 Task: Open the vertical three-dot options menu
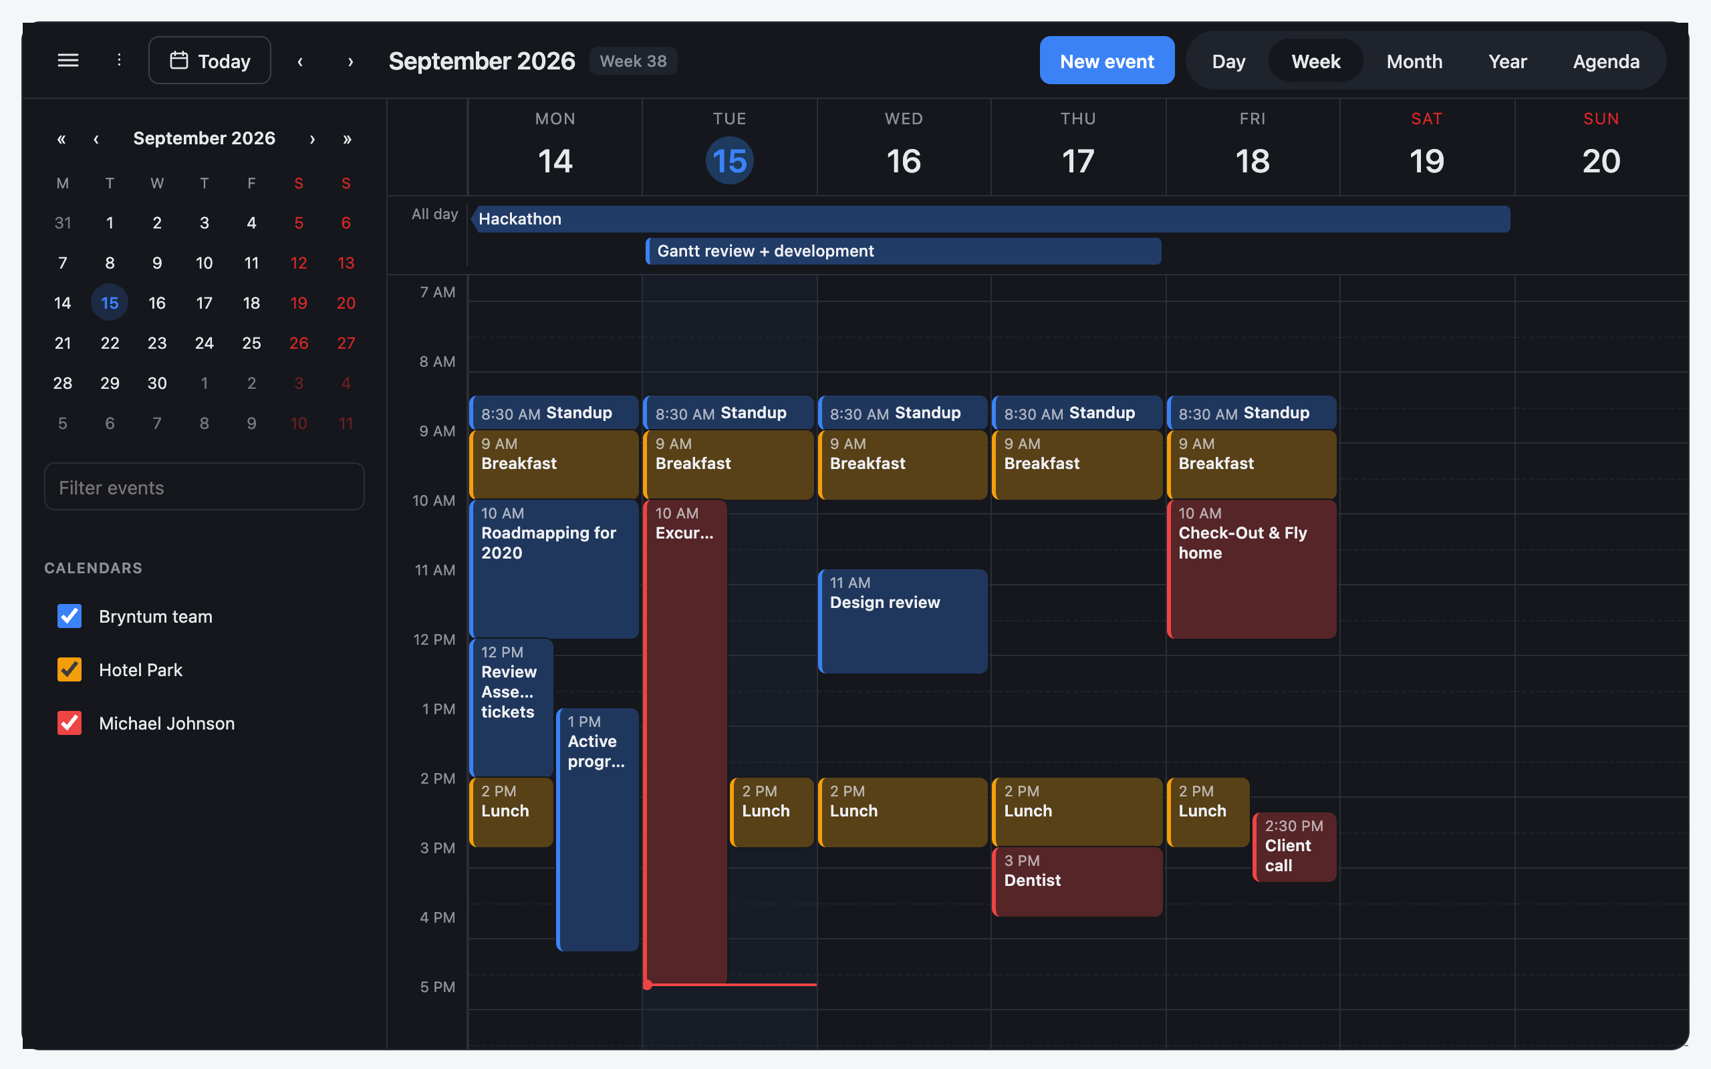[119, 61]
